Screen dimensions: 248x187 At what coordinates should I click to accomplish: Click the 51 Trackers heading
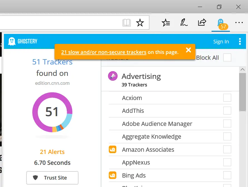point(52,62)
